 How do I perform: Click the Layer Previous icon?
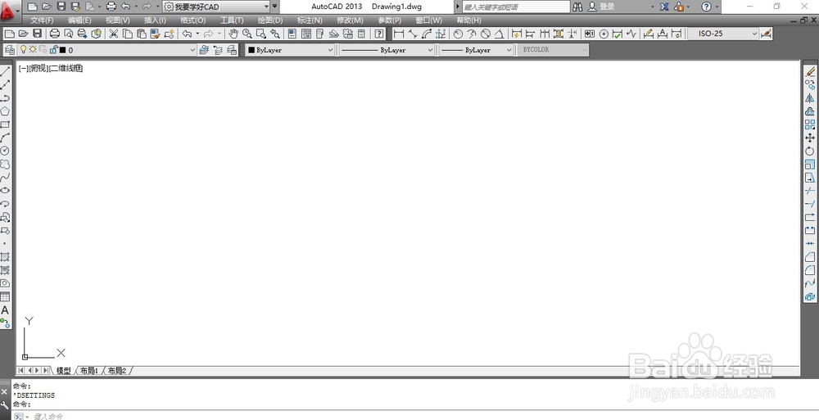click(218, 50)
